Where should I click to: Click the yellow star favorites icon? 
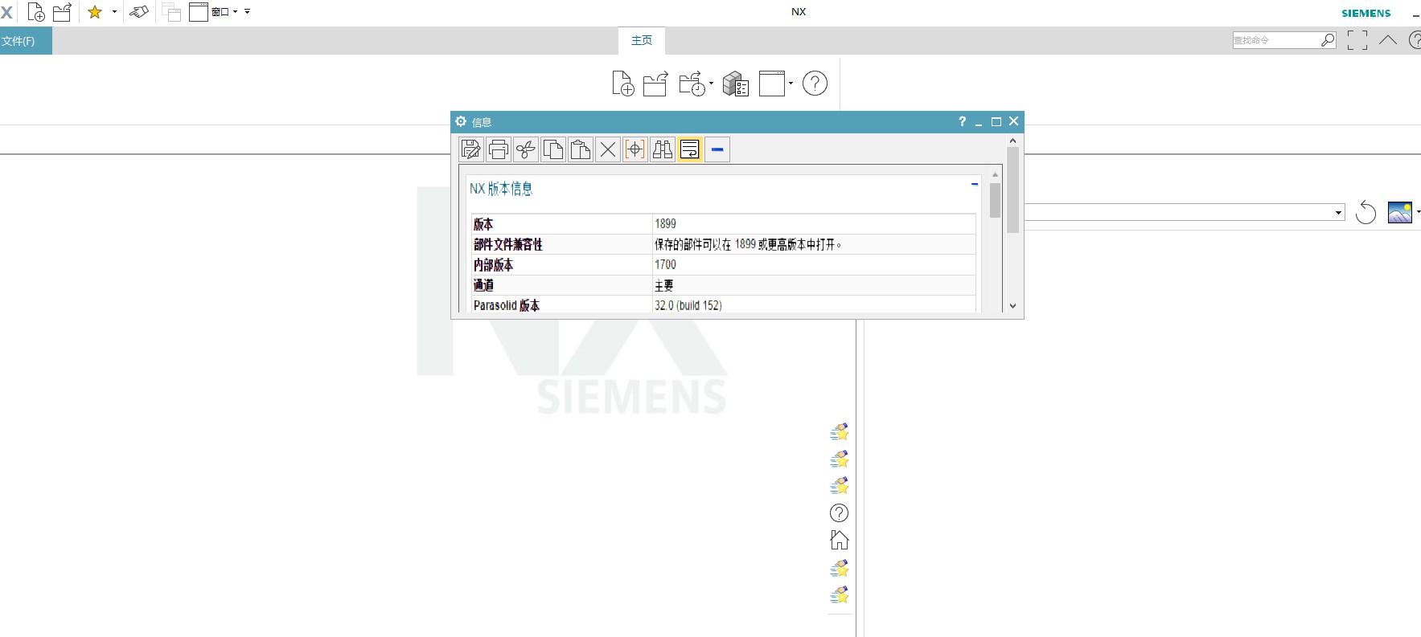[95, 12]
